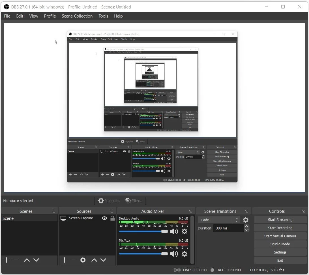Click the preview canvas thumbnail

(x=154, y=108)
